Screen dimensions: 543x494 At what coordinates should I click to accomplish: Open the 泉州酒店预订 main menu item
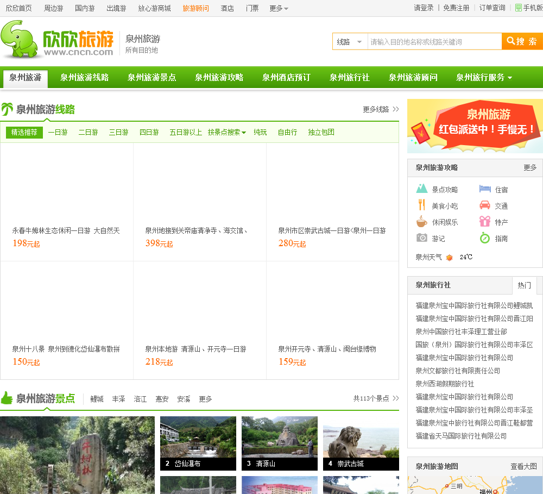coord(286,77)
